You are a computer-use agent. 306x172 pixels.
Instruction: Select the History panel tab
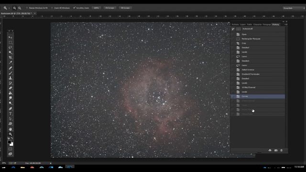point(275,24)
